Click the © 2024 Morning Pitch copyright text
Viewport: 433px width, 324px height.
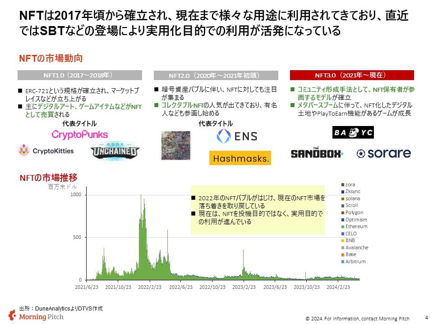point(357,319)
